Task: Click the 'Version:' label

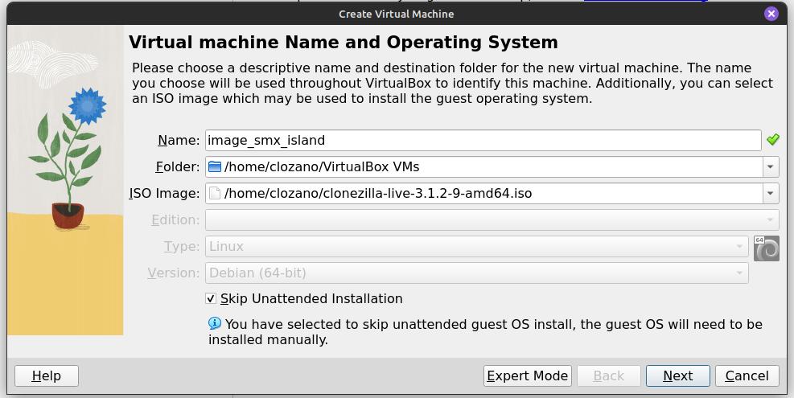Action: tap(174, 273)
